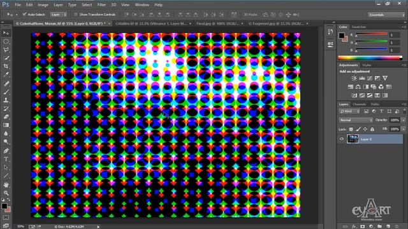Open the Image menu
408x229 pixels.
(43, 4)
